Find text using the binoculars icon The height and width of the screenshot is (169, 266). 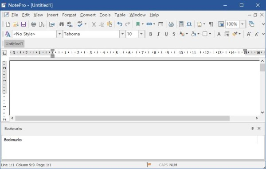62,24
